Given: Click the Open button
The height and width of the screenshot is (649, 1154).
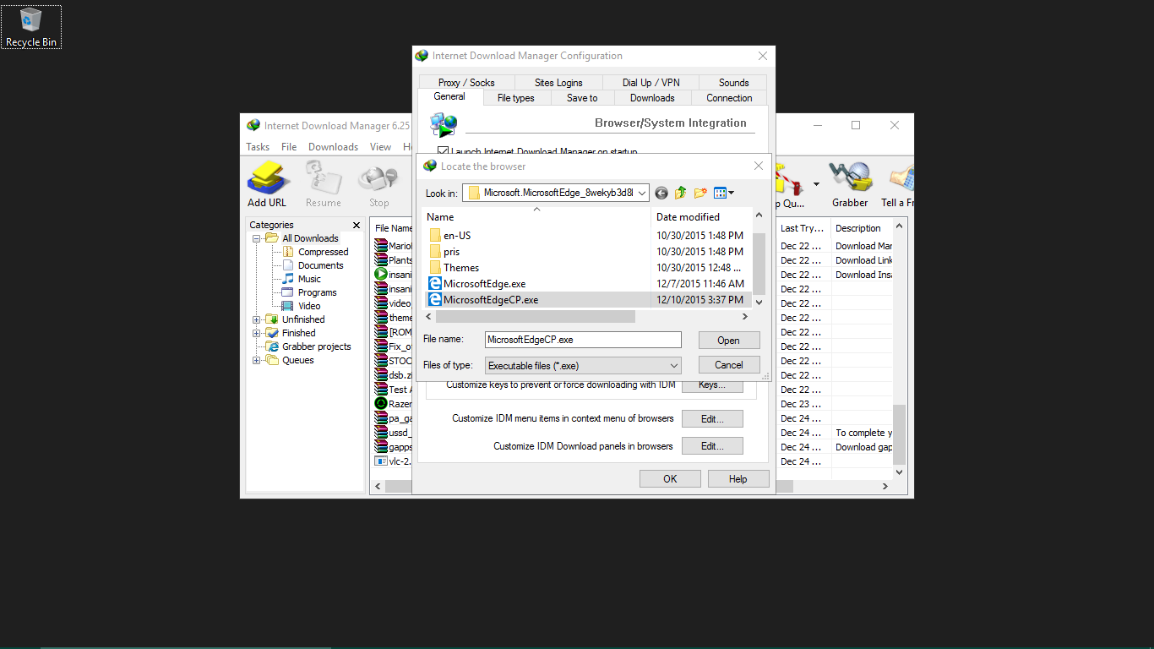Looking at the screenshot, I should [728, 340].
